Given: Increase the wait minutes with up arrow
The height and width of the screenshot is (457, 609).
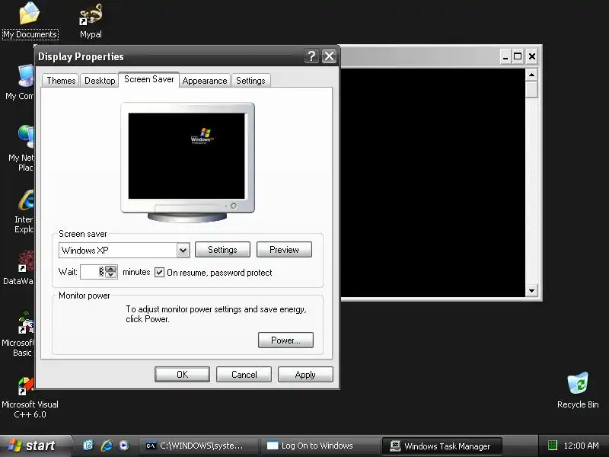Looking at the screenshot, I should tap(111, 268).
